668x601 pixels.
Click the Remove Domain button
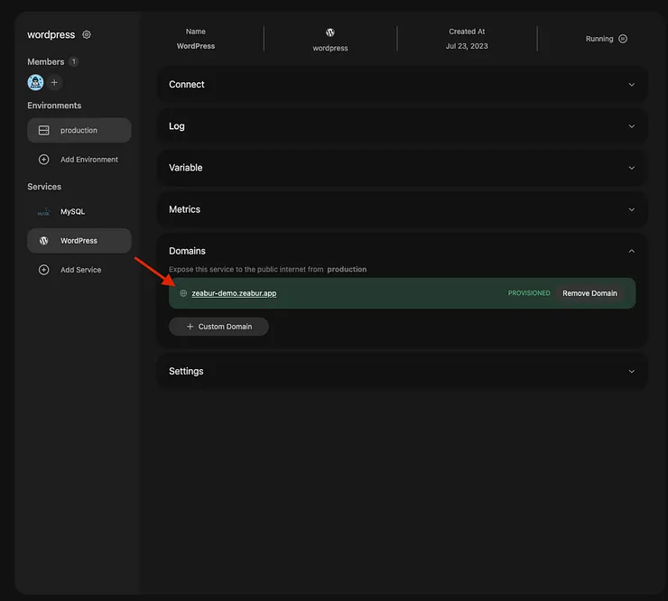[x=589, y=293]
